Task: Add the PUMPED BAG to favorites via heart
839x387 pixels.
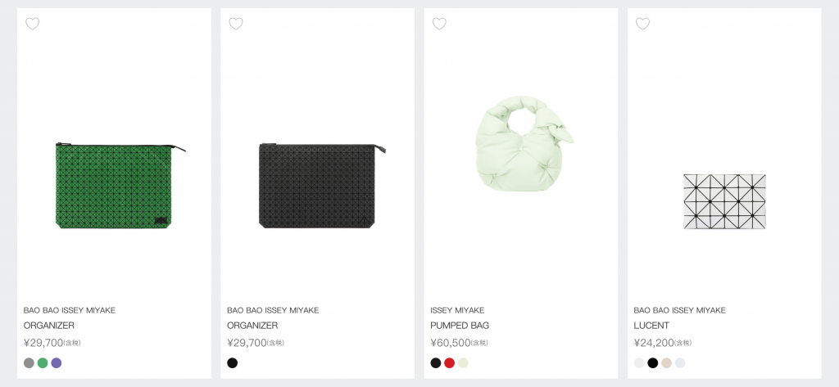Action: 439,24
